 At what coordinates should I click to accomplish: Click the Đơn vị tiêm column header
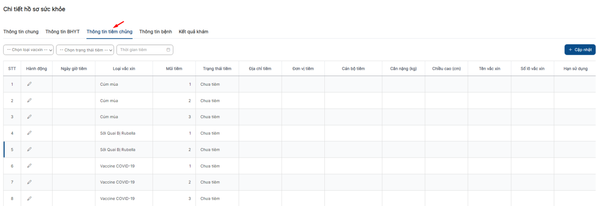pos(303,69)
